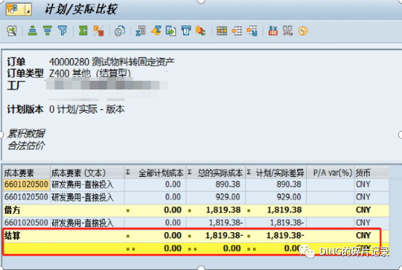Click the mail recipient send icon
Viewport: 402px width, 270px height.
(186, 31)
